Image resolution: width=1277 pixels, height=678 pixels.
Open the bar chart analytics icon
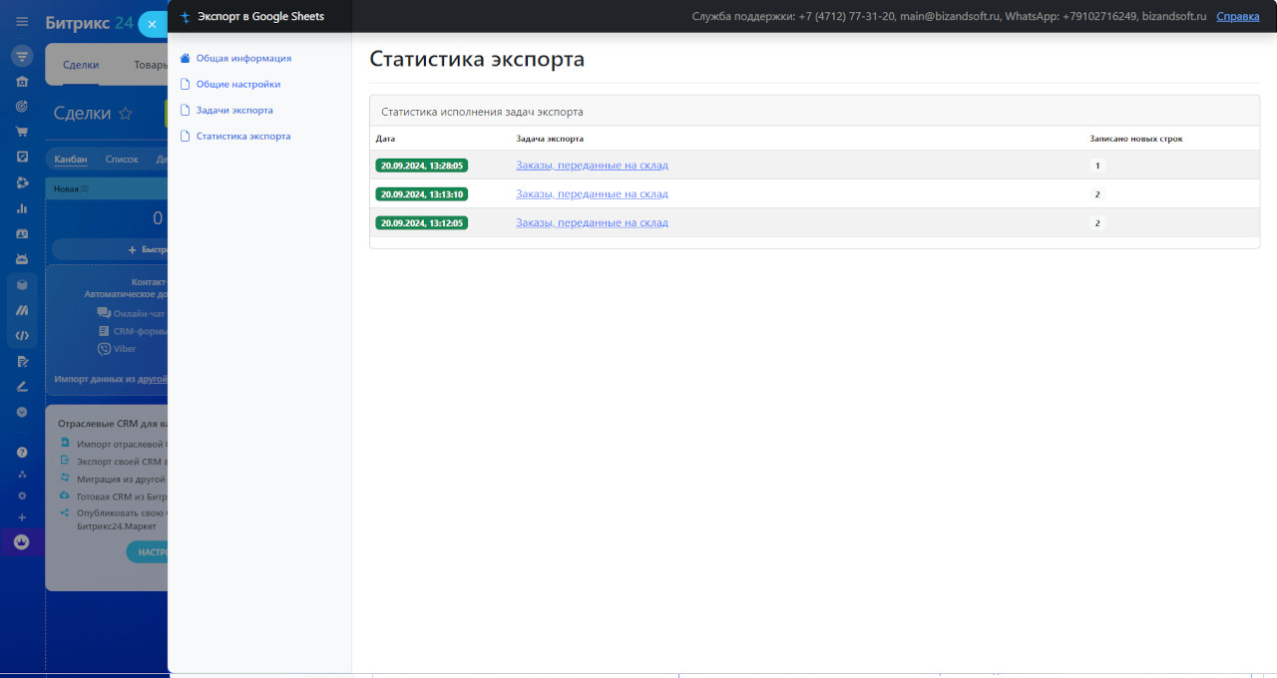click(x=22, y=208)
